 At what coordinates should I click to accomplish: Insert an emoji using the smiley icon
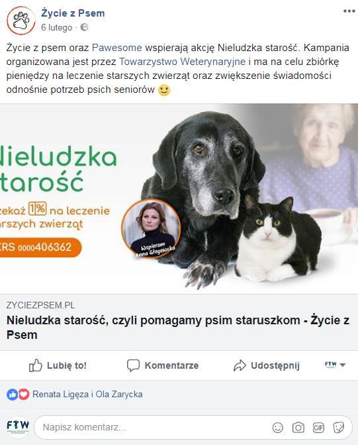tap(277, 427)
